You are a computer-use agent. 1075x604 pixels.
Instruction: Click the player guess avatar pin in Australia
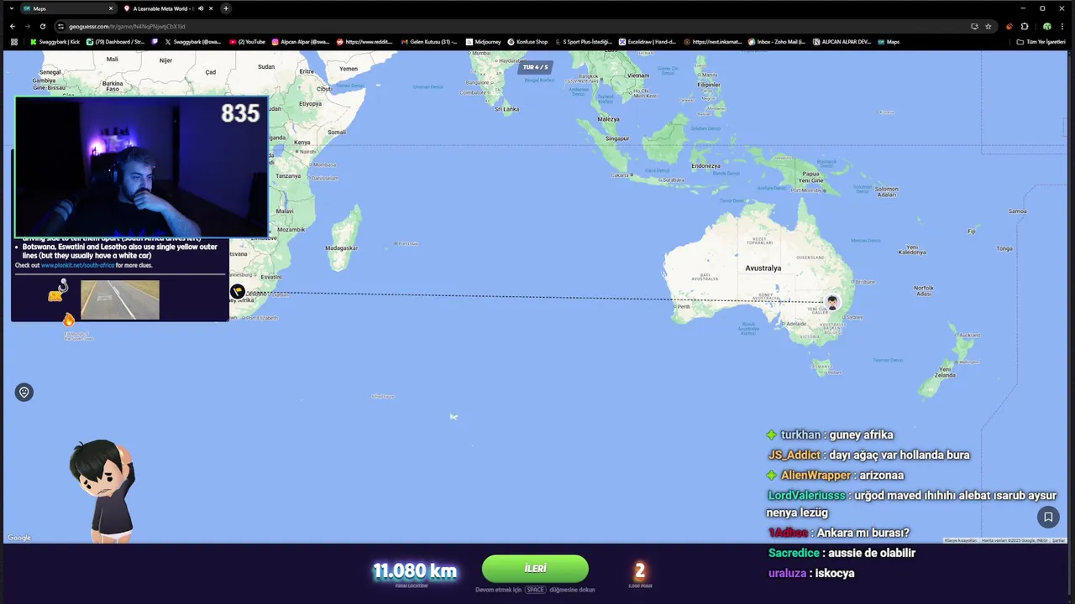tap(831, 303)
